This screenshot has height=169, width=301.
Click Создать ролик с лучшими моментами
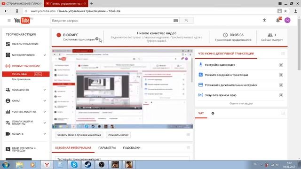click(x=79, y=135)
